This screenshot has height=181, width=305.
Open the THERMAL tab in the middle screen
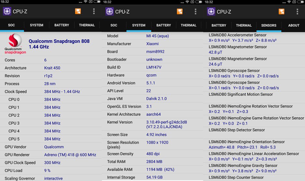[189, 25]
